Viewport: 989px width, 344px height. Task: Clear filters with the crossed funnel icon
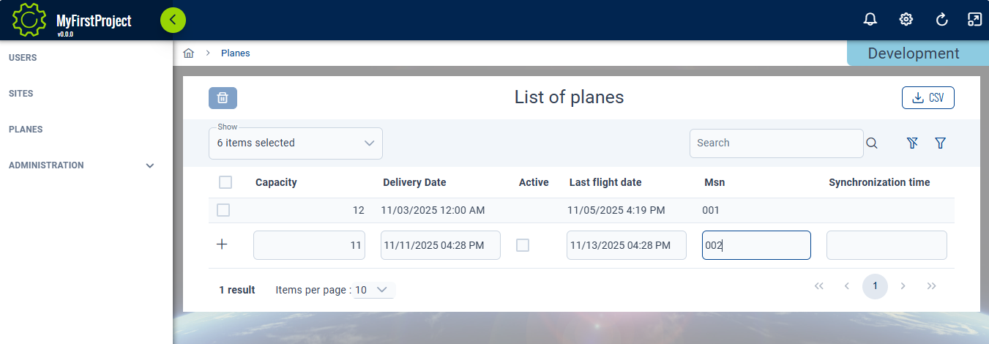pyautogui.click(x=912, y=143)
